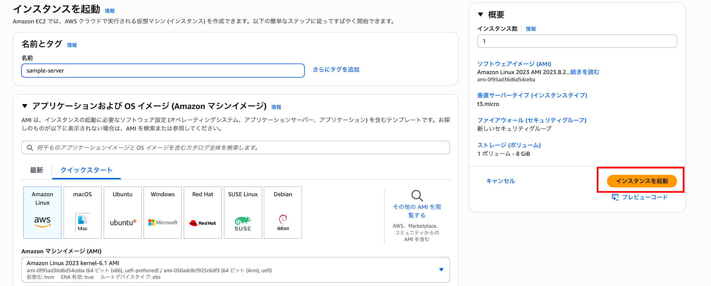The image size is (711, 286).
Task: Open the Amazon Linux 2023 kernel-6.1 AMI selector
Action: point(236,270)
